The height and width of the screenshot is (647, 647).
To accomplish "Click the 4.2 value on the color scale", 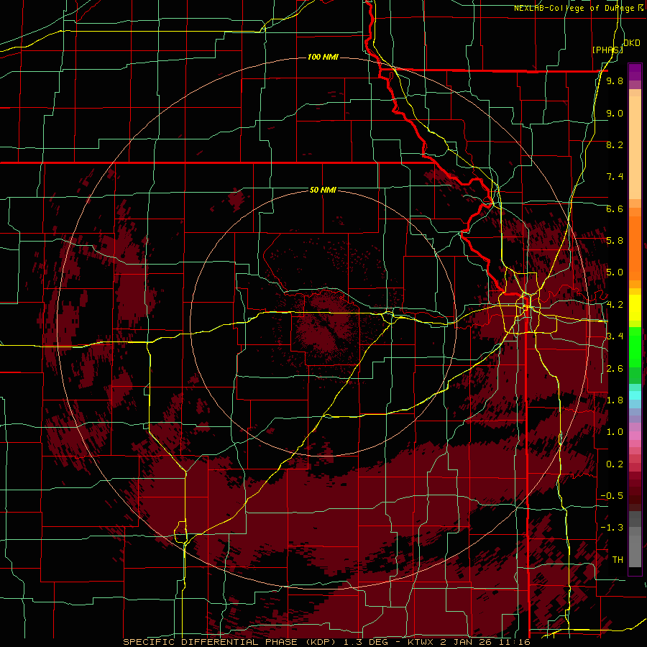I will [615, 305].
